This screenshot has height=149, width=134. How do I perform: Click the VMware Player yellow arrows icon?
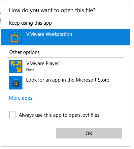16,66
